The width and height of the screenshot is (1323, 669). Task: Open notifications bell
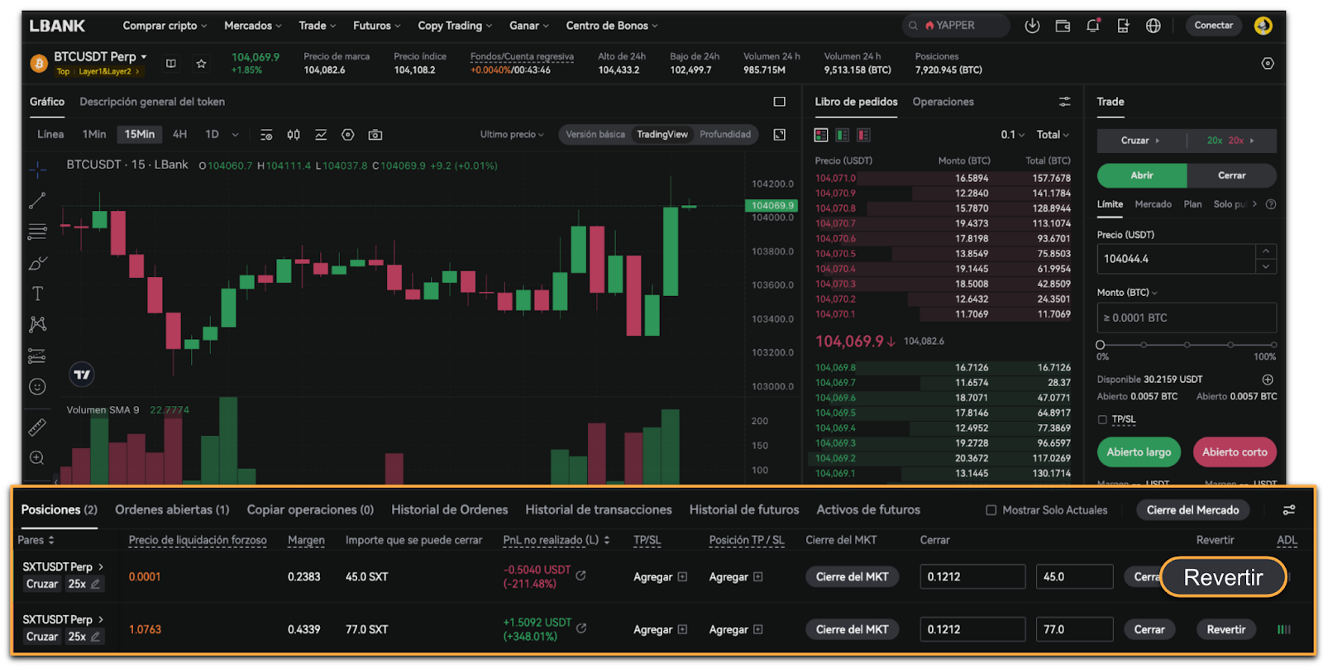point(1093,26)
